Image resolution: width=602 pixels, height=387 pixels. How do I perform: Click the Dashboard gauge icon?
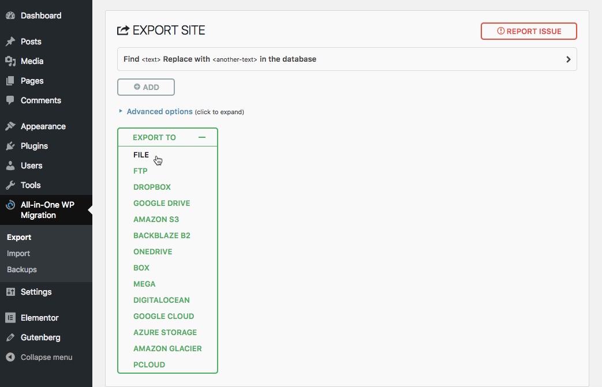(x=10, y=16)
